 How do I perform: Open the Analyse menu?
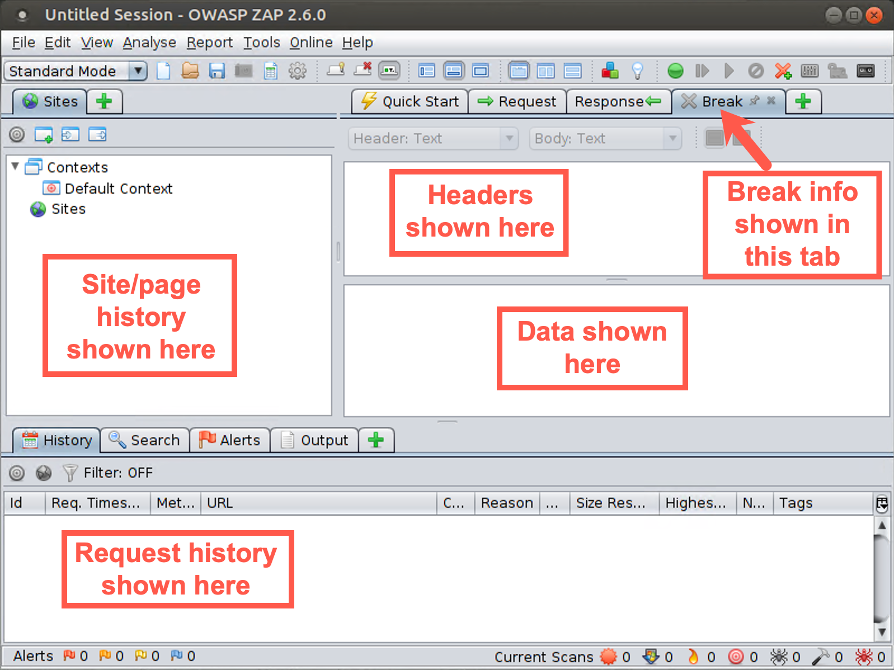coord(149,43)
